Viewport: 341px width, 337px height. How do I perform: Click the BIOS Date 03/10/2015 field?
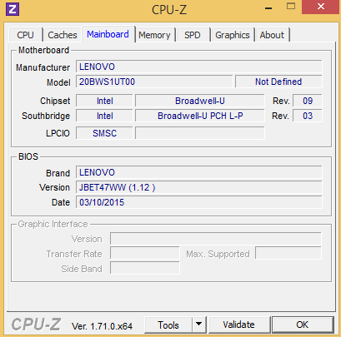pyautogui.click(x=199, y=202)
